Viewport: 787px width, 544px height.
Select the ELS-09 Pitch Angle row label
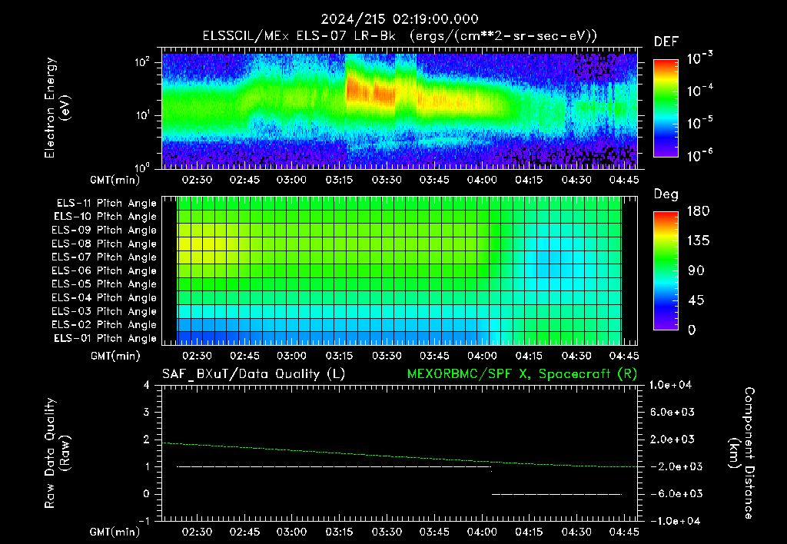pyautogui.click(x=105, y=231)
